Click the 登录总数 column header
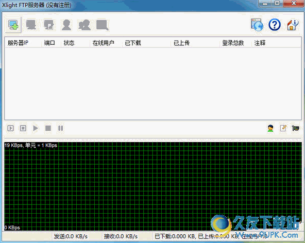The height and width of the screenshot is (243, 305). tap(235, 43)
